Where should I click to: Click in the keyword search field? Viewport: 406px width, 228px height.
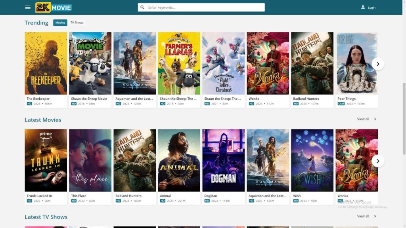201,7
